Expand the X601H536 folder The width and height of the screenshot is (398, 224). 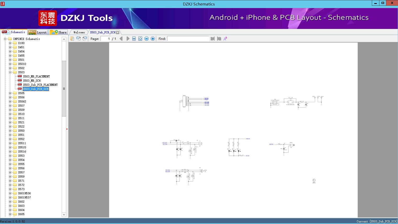[10, 193]
